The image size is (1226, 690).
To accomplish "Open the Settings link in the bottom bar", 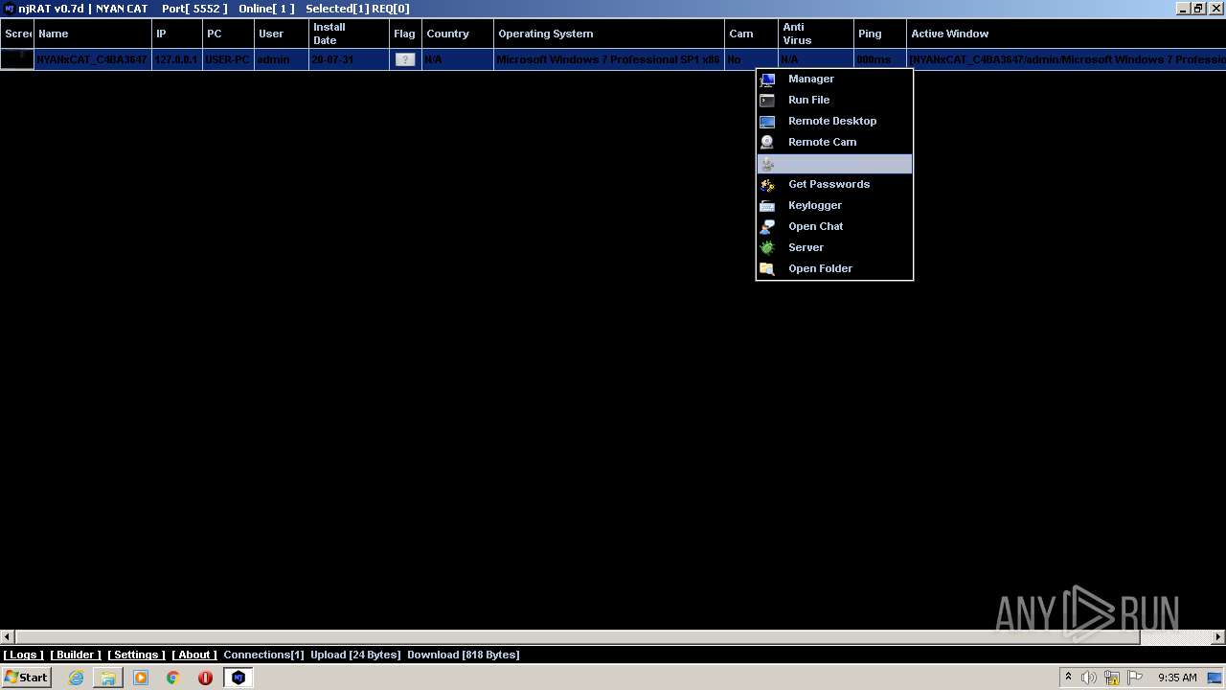I will (136, 655).
